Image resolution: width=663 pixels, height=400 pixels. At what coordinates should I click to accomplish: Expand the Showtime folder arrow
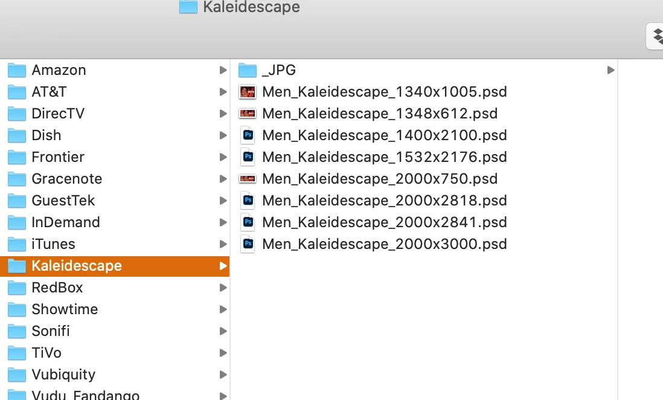(x=223, y=309)
